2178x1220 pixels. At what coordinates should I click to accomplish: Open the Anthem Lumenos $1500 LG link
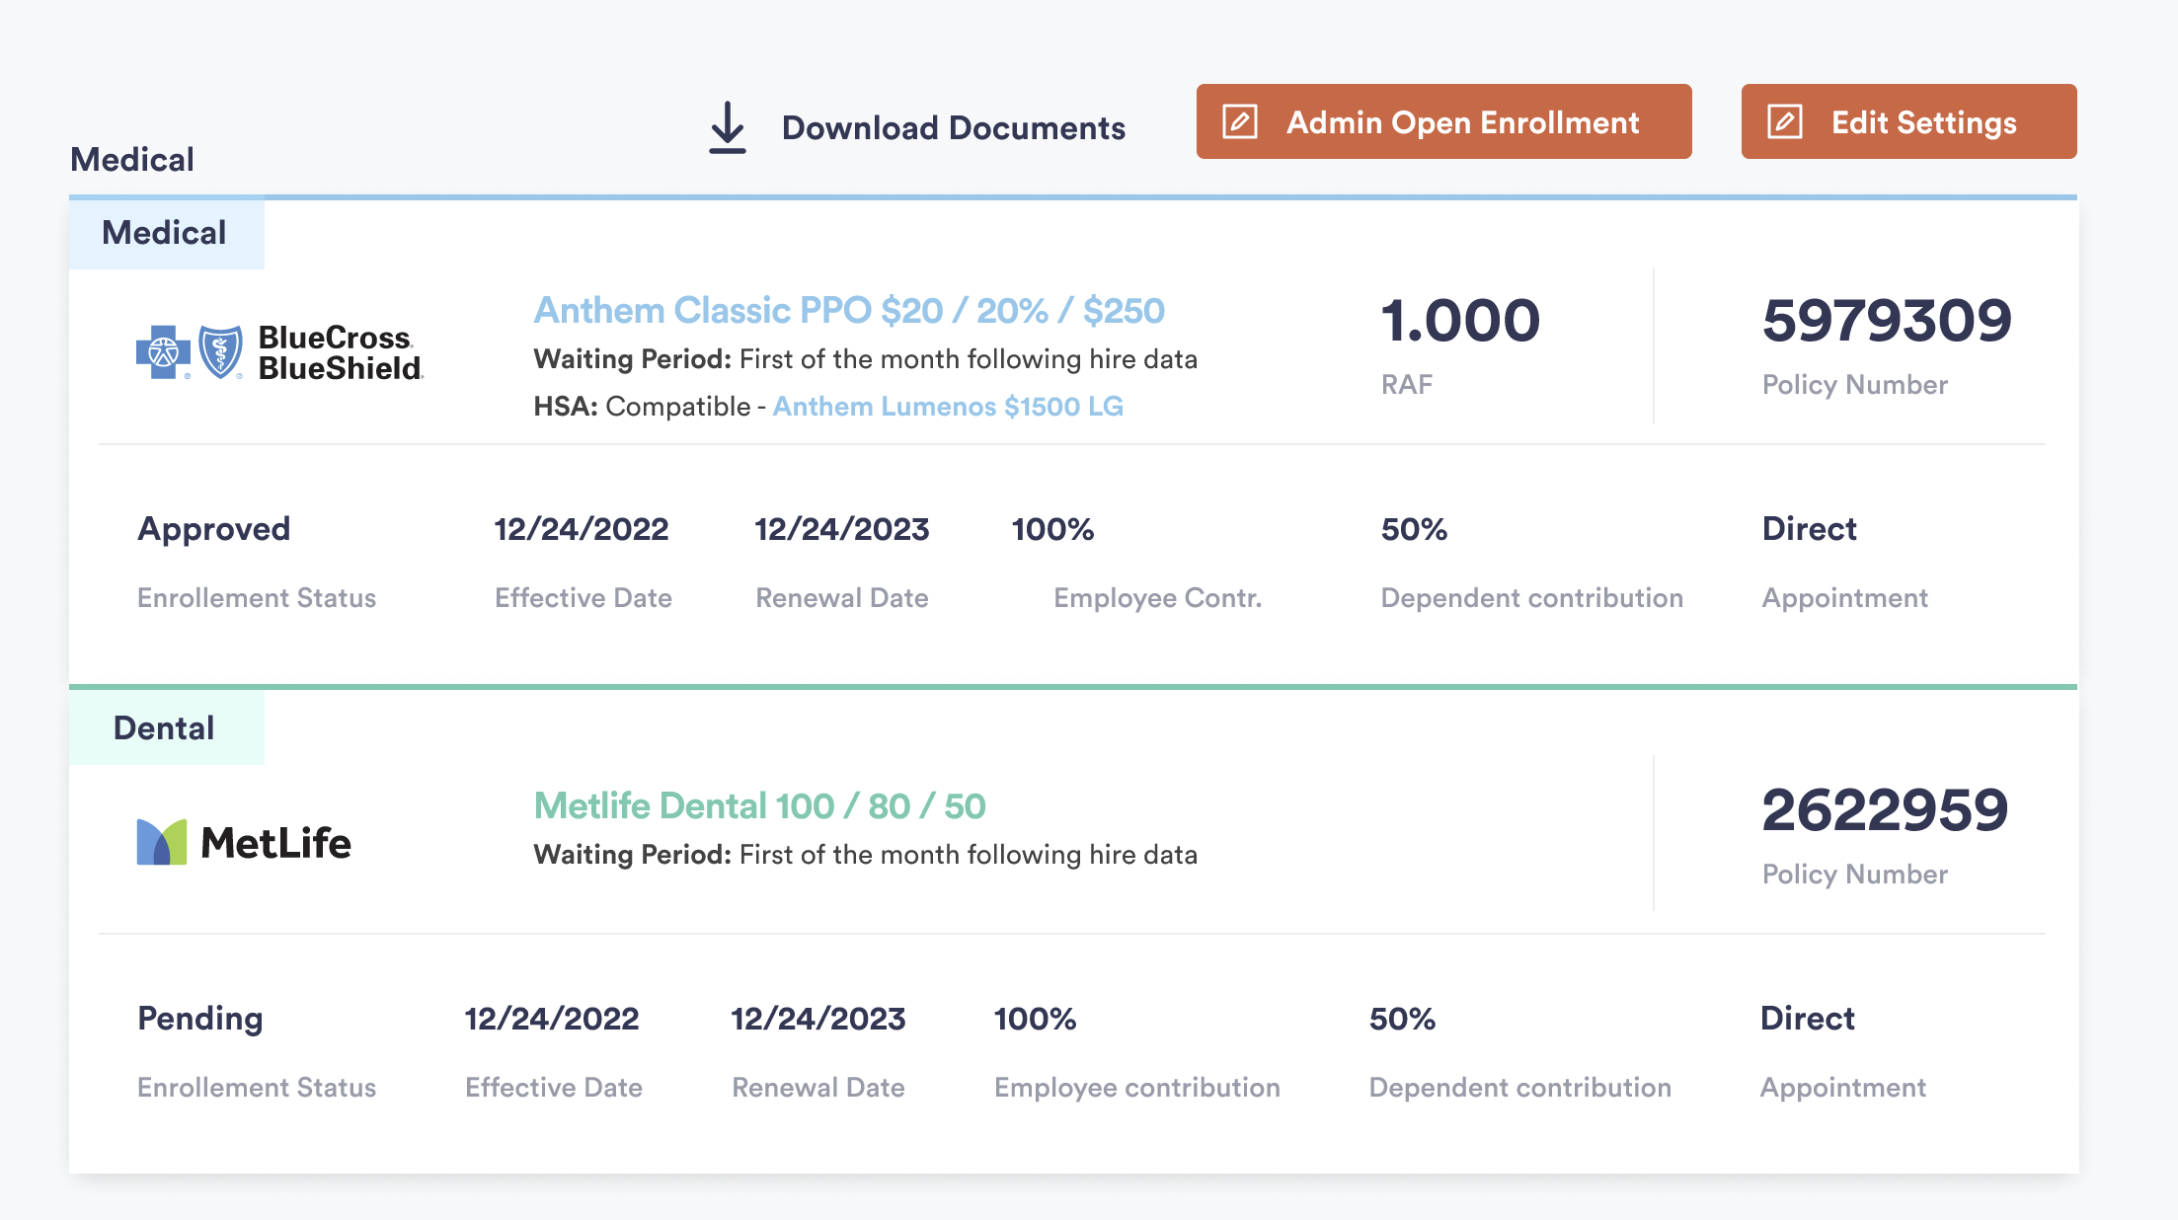click(x=948, y=406)
